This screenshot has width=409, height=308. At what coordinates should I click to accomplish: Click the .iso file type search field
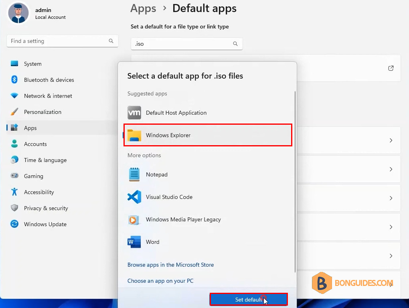(187, 44)
